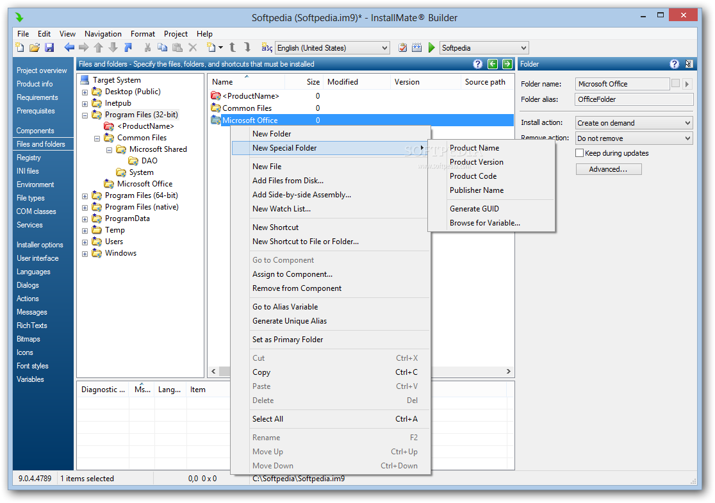Click the gray Forward arrow icon
Viewport: 715px width, 503px height.
pyautogui.click(x=83, y=47)
